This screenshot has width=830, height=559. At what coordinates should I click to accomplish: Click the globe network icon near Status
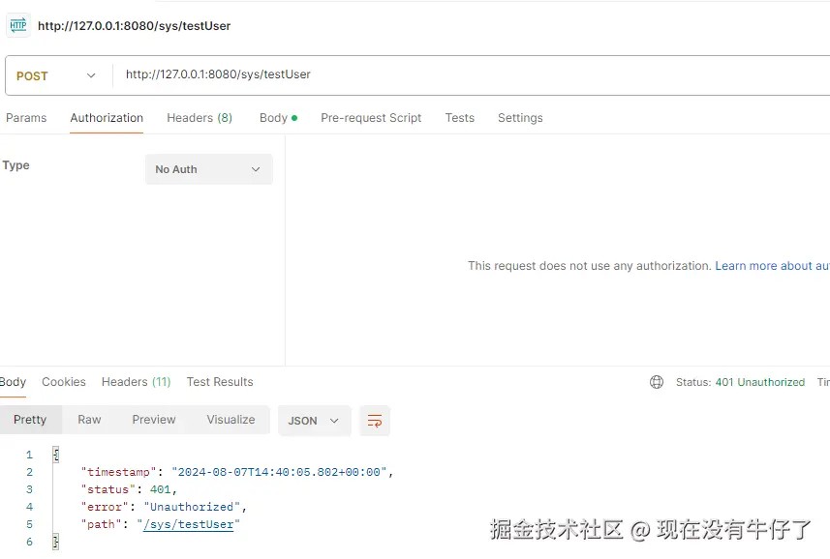tap(657, 382)
